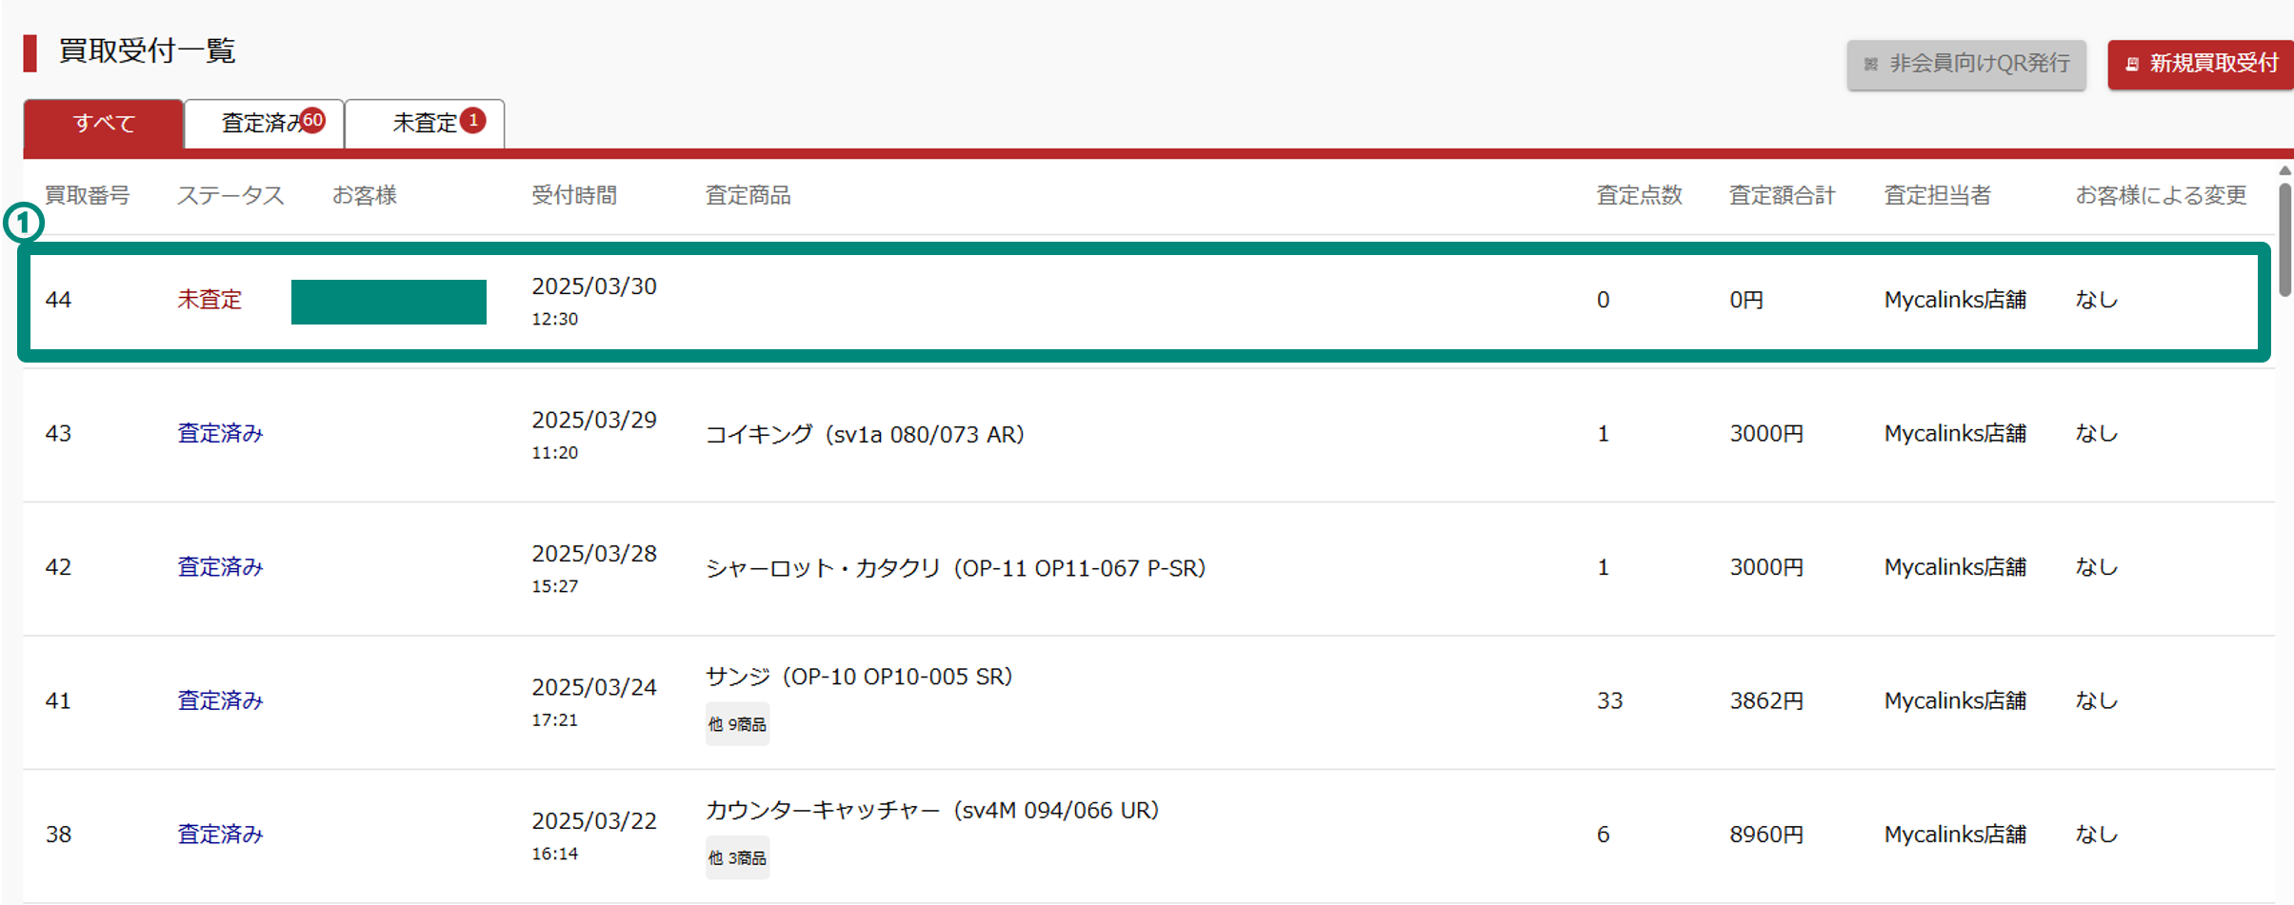Open the 査定済み tab
2294x905 pixels.
coord(264,124)
